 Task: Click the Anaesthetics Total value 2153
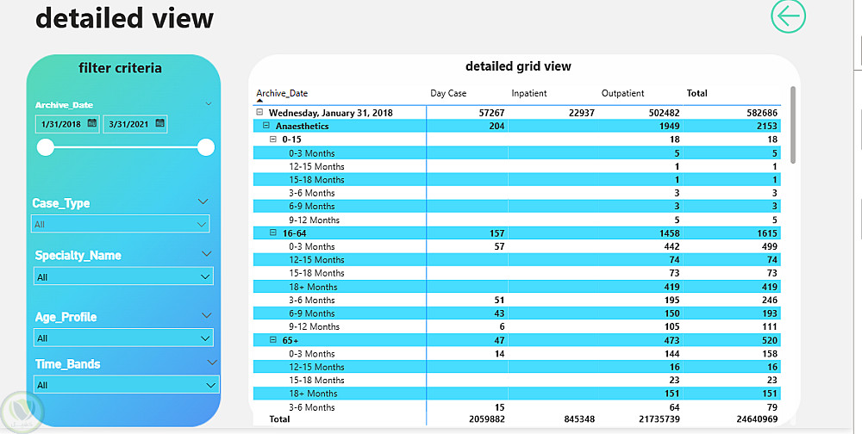[767, 126]
